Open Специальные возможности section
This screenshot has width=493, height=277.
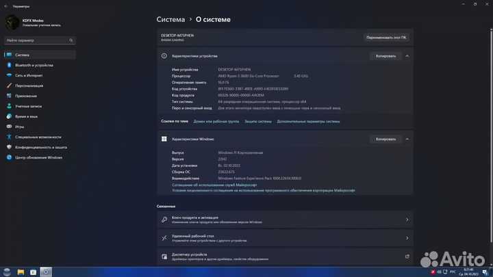coord(40,137)
